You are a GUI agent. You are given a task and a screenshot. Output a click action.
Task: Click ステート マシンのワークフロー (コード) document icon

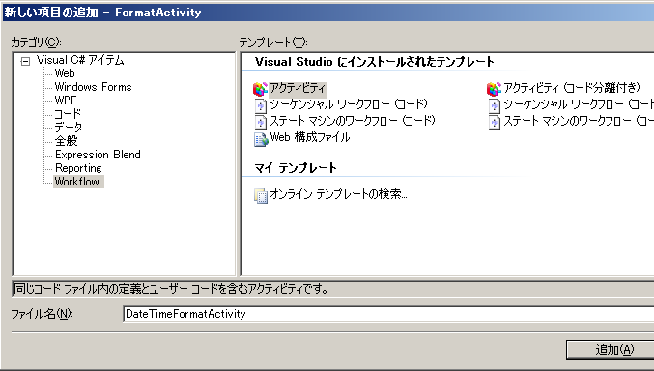point(260,123)
